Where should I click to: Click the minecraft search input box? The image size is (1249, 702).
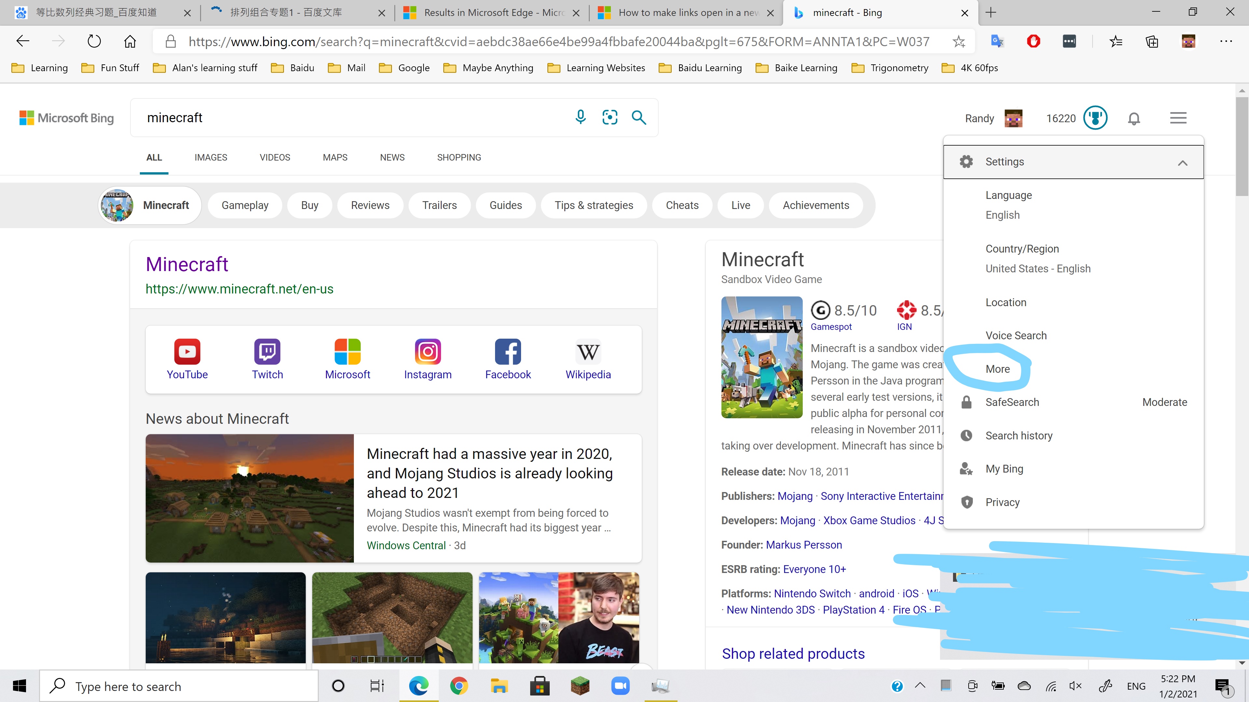[354, 118]
